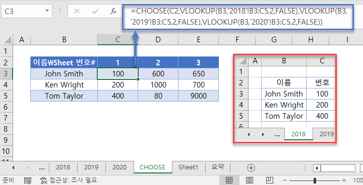This screenshot has width=363, height=185.
Task: Select cell C4 with value 200 in main table
Action: (117, 85)
